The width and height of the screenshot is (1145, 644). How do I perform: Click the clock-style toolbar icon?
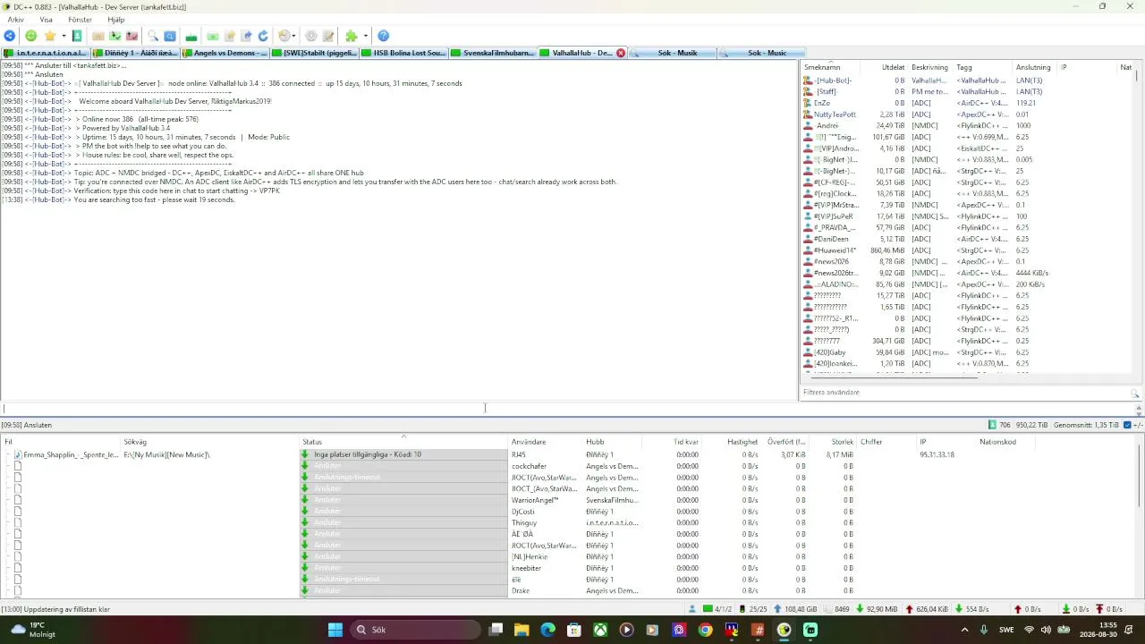(284, 36)
